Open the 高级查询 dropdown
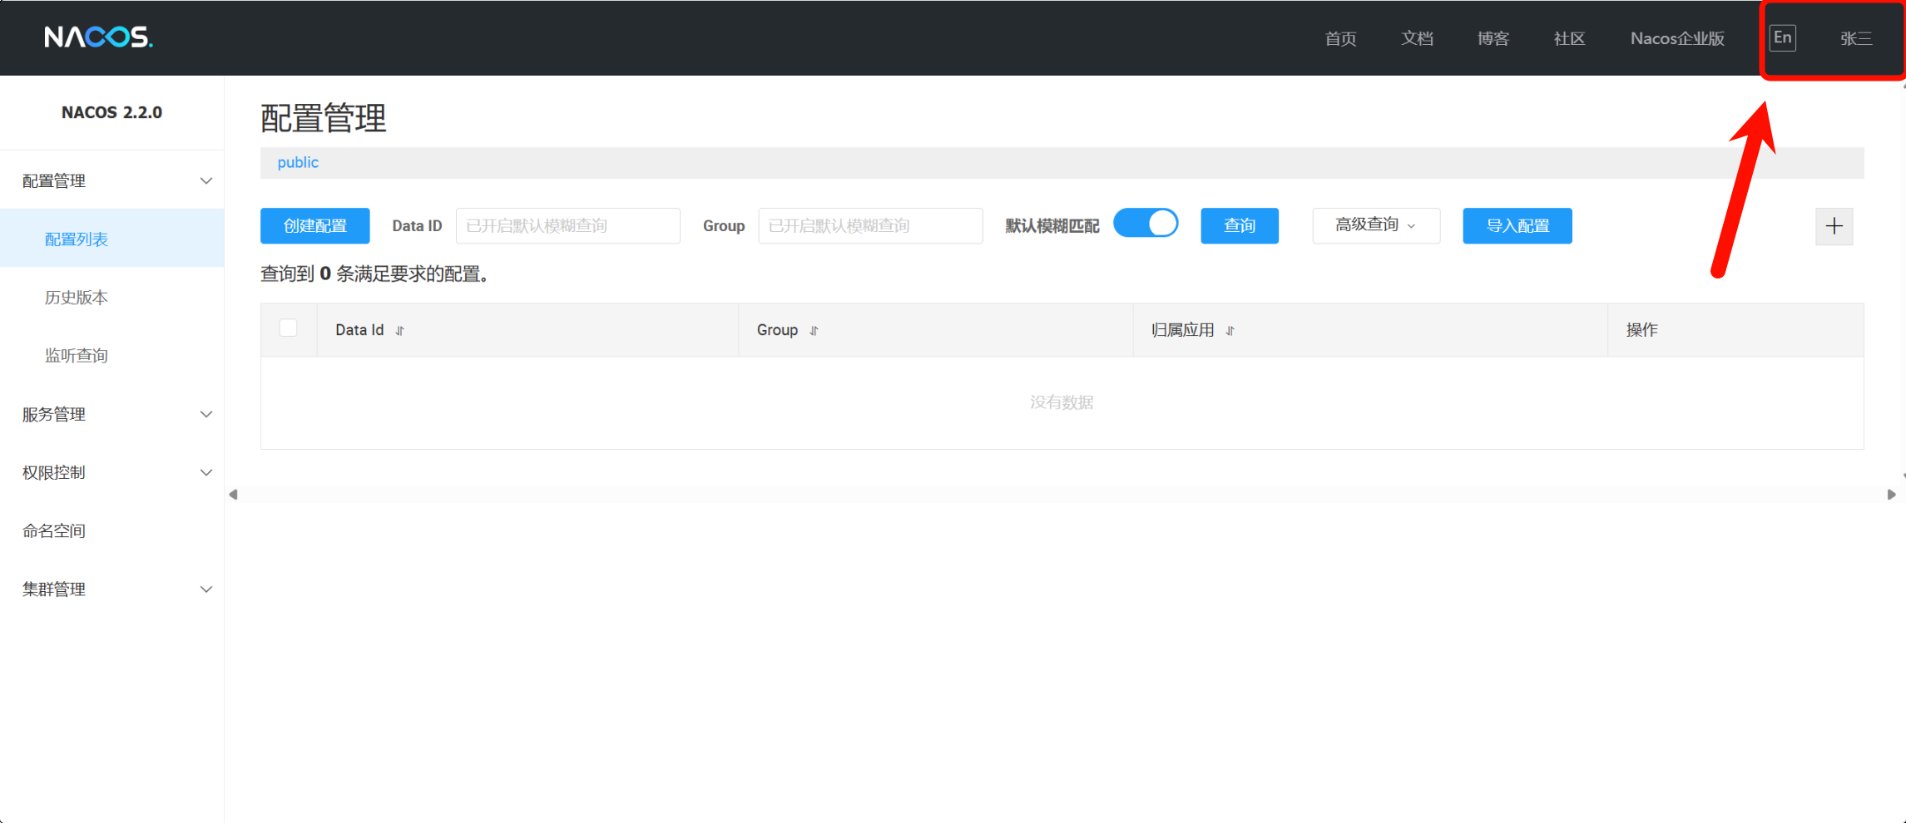Screen dimensions: 1906x823 [1375, 225]
